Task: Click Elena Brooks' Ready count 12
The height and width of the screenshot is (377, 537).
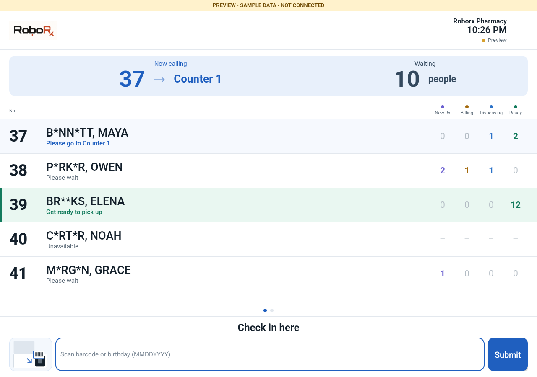Action: point(516,205)
